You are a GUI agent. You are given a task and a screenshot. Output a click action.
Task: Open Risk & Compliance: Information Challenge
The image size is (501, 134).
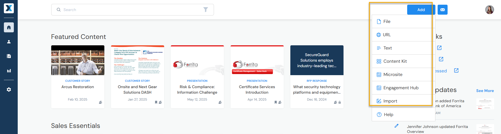(197, 90)
